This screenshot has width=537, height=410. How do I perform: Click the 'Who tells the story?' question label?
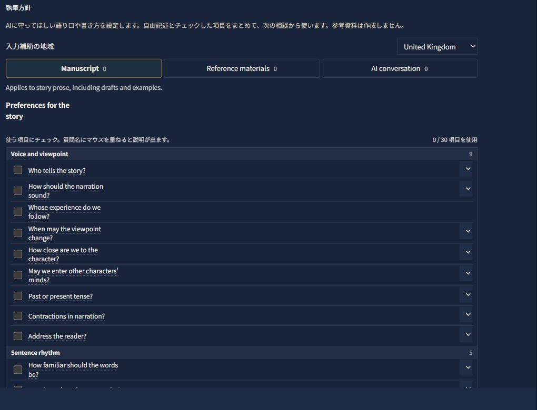tap(57, 171)
